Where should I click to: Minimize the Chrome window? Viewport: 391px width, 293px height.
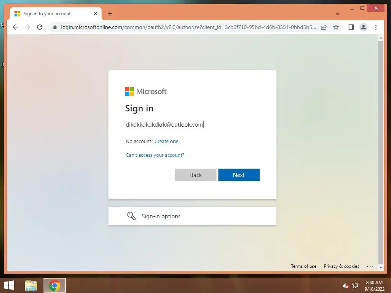point(352,8)
